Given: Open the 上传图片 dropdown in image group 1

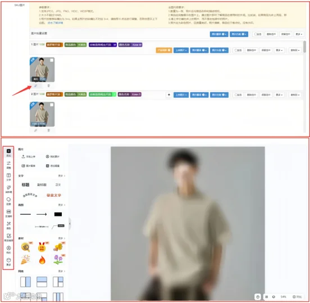Looking at the screenshot, I should click(x=181, y=50).
